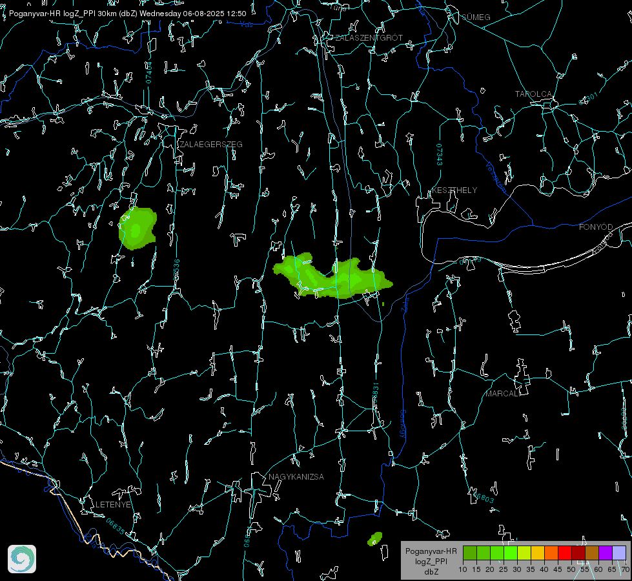Viewport: 632px width, 581px height.
Task: Select the 30-35 dBZ yellow-green legend swatch
Action: tap(524, 553)
